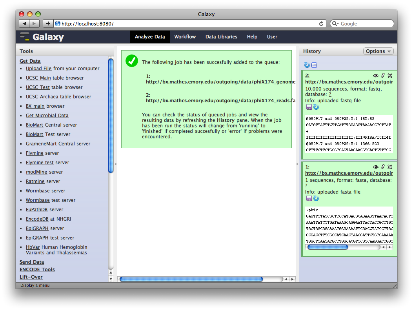Viewport: 413px width, 310px height.
Task: Open the History Options dropdown
Action: (378, 51)
